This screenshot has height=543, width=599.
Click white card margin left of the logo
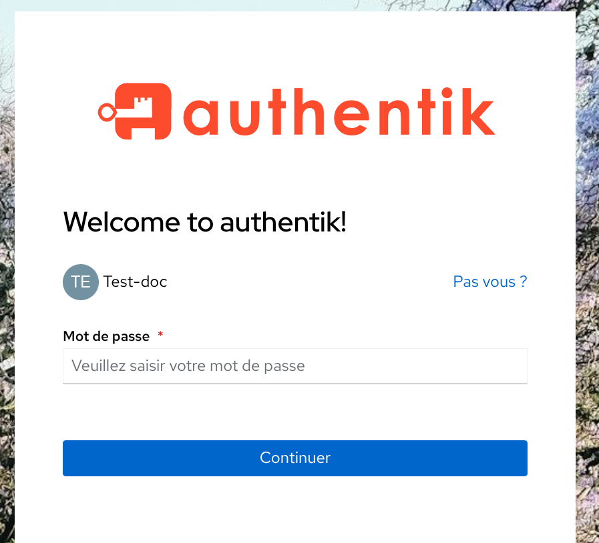(53, 111)
